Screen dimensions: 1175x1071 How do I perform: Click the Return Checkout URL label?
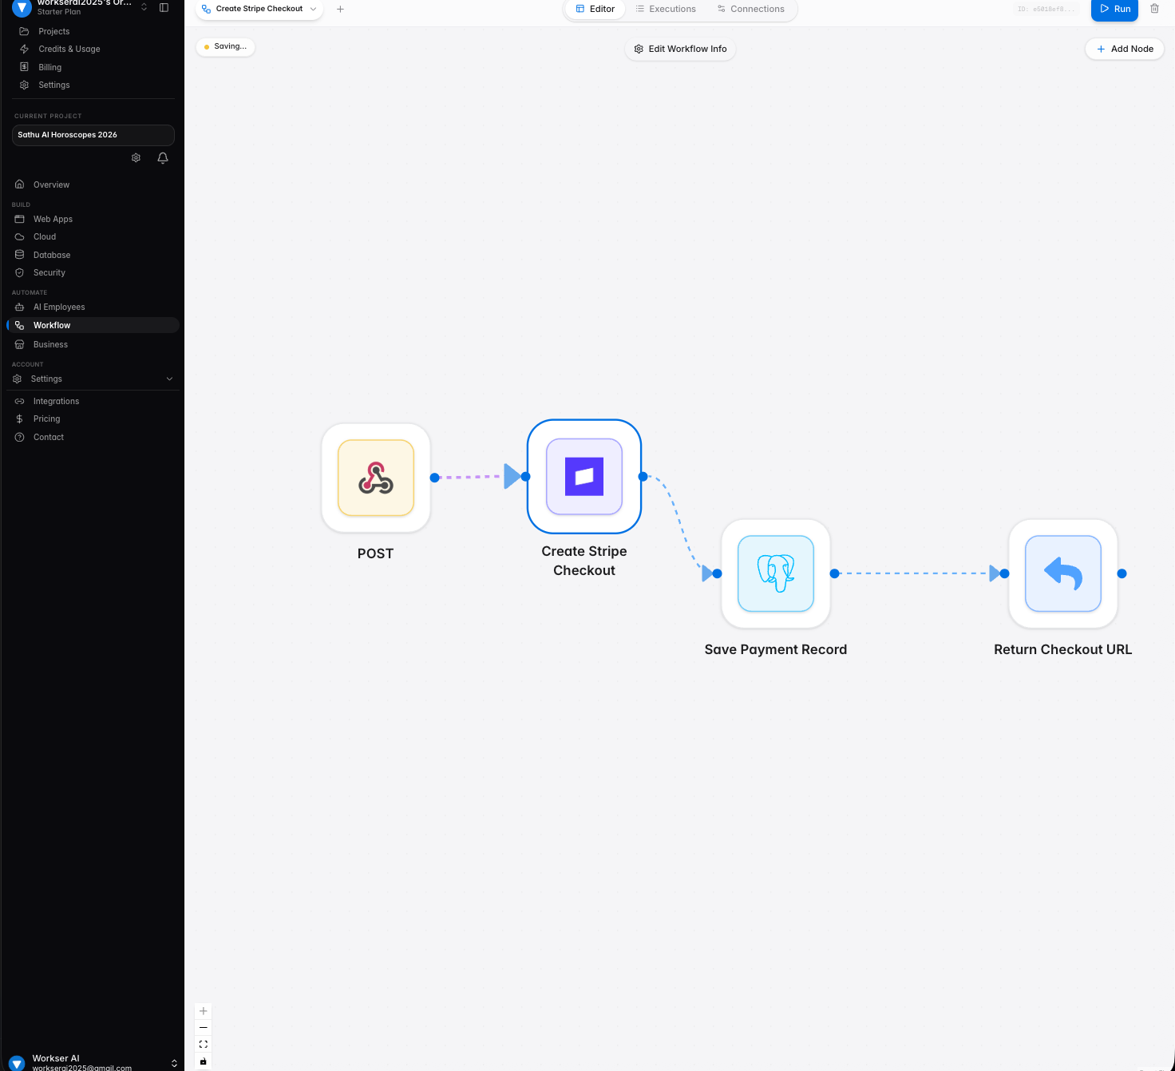click(x=1063, y=649)
